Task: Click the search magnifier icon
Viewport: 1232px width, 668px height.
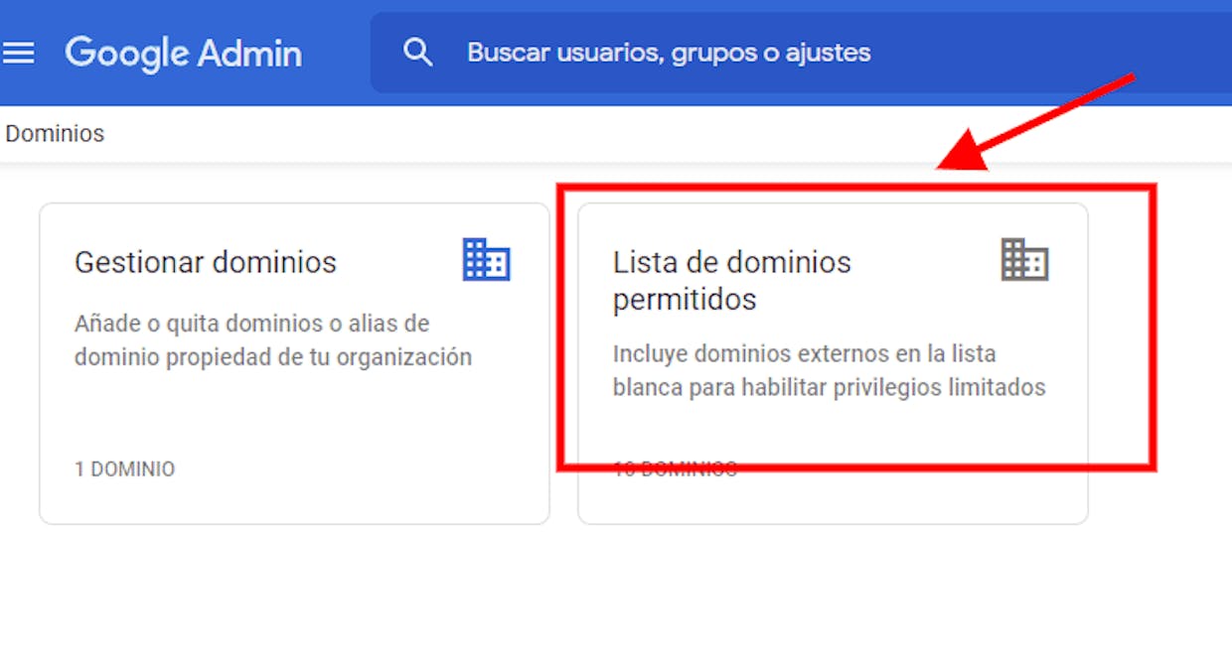Action: [x=418, y=53]
